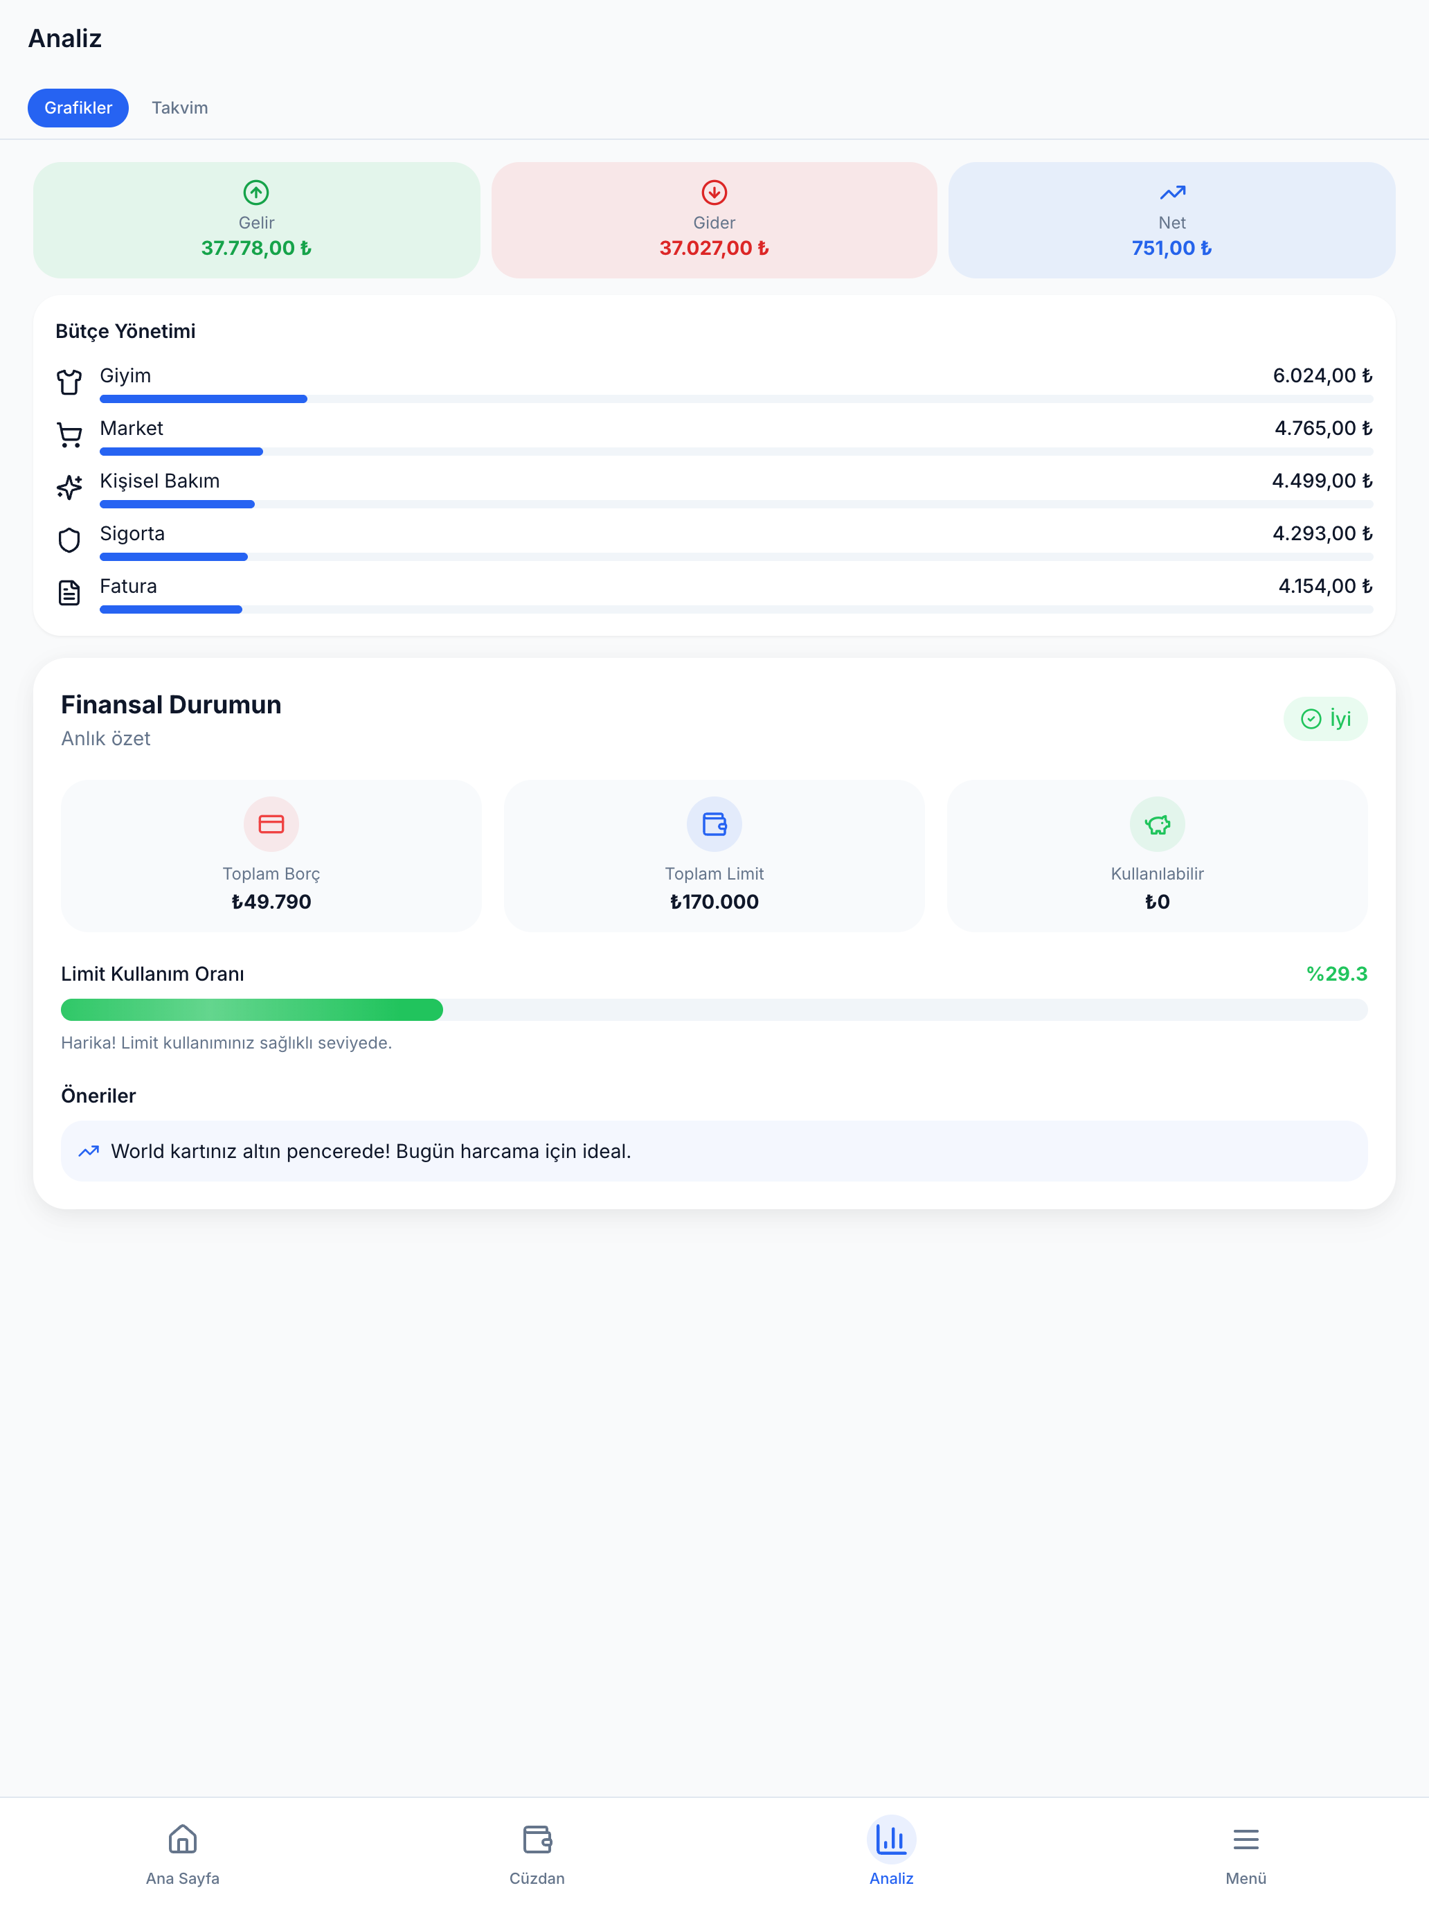Click the 4.765,00 ₺ Market amount
Screen dimensions: 1429x1906
coord(1323,428)
